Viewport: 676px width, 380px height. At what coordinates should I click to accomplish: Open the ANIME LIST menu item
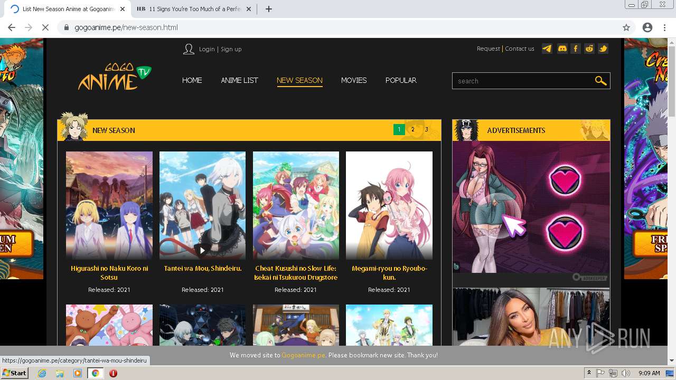pyautogui.click(x=239, y=80)
